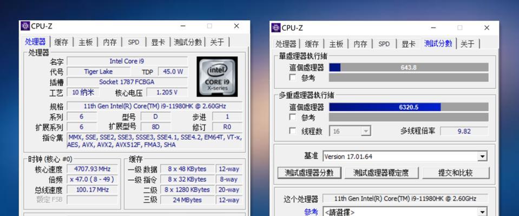This screenshot has width=519, height=216.
Task: Click L3 value 24 MBytes
Action: click(x=187, y=200)
